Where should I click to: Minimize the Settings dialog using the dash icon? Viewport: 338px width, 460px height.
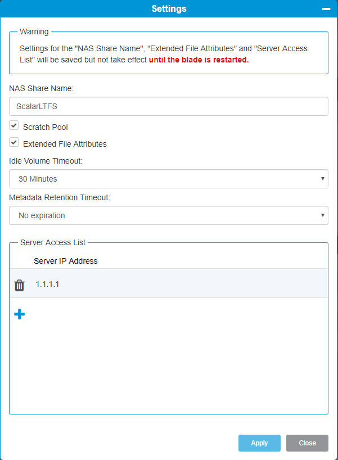coord(326,9)
